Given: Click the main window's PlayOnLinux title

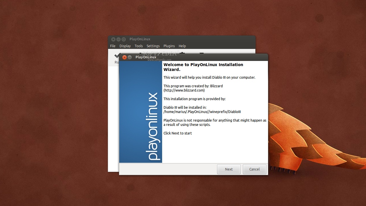Looking at the screenshot, I should tap(140, 39).
